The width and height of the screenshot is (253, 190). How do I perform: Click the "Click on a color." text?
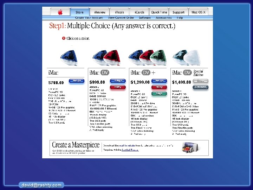[x=78, y=38]
